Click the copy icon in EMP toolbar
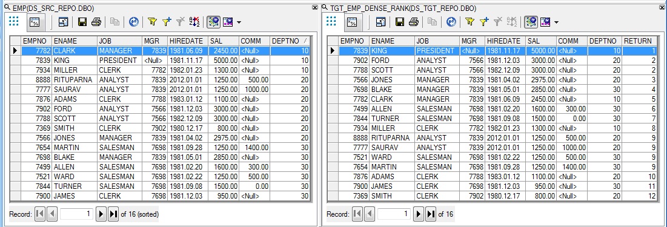 pyautogui.click(x=115, y=22)
